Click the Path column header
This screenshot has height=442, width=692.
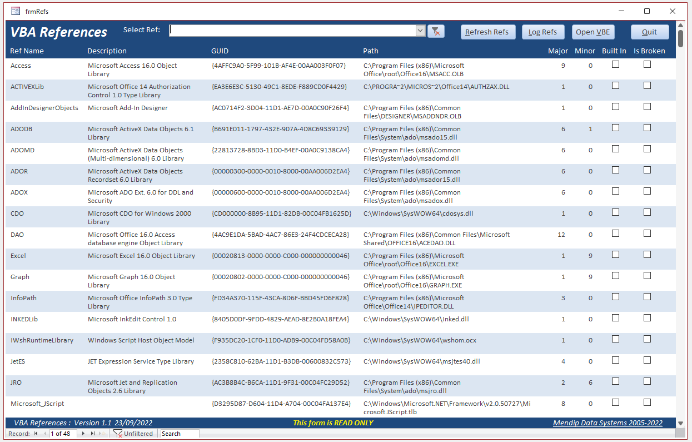pos(371,51)
